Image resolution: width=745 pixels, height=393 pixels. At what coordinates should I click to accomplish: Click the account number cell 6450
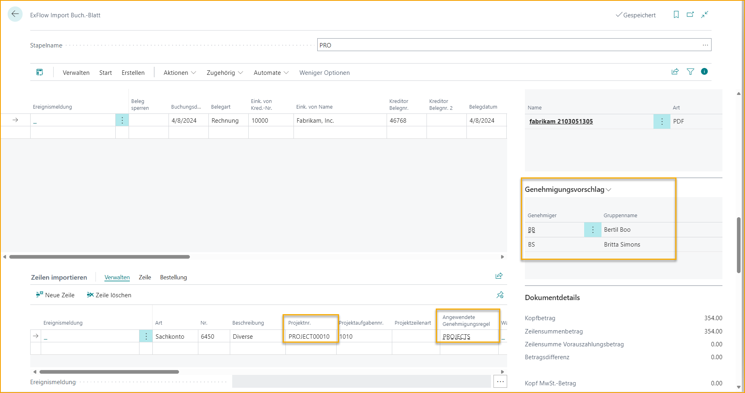tap(214, 336)
